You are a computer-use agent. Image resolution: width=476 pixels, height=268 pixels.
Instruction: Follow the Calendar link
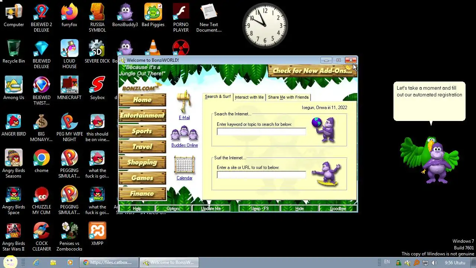(x=184, y=178)
